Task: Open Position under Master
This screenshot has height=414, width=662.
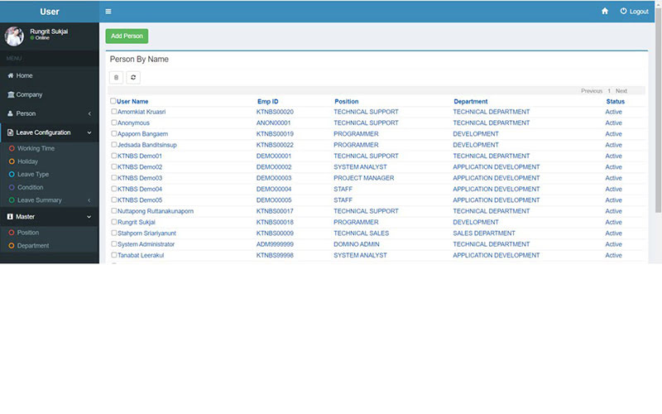Action: 28,233
